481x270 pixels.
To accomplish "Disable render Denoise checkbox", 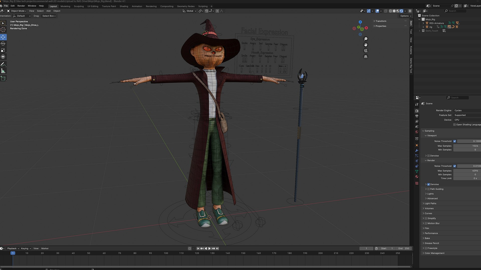I will tap(428, 184).
